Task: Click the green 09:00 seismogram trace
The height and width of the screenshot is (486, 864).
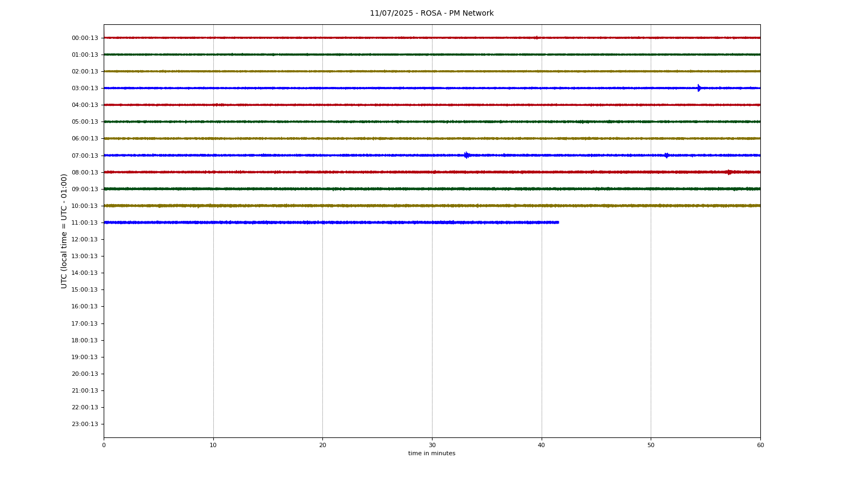Action: coord(432,189)
